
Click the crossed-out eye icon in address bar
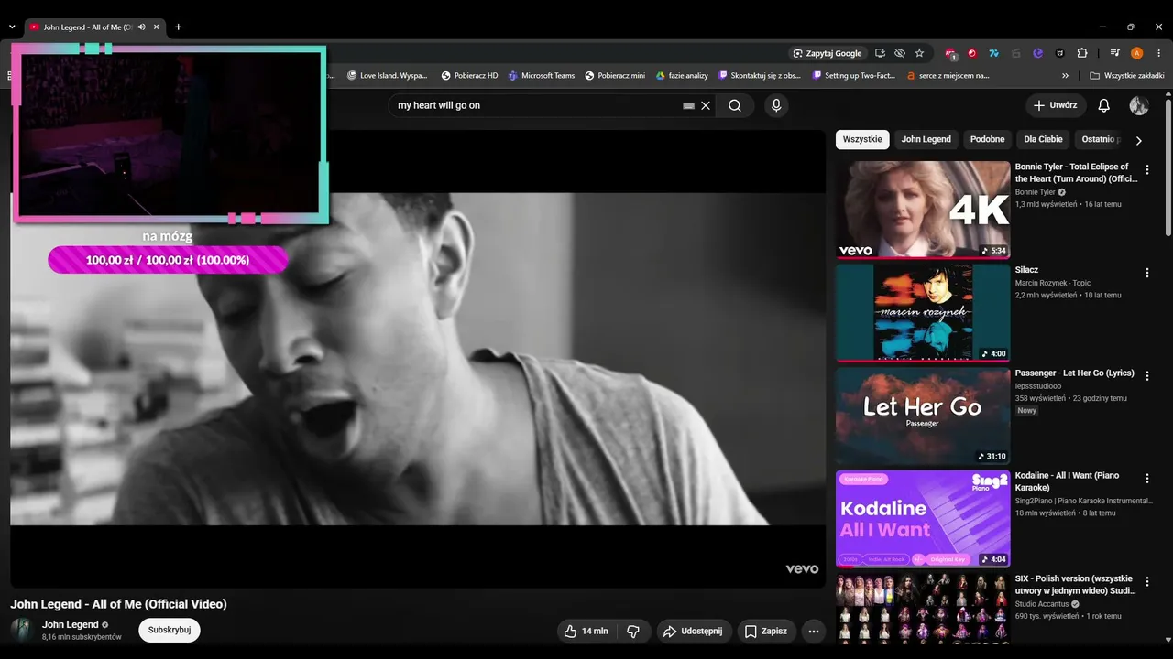900,53
